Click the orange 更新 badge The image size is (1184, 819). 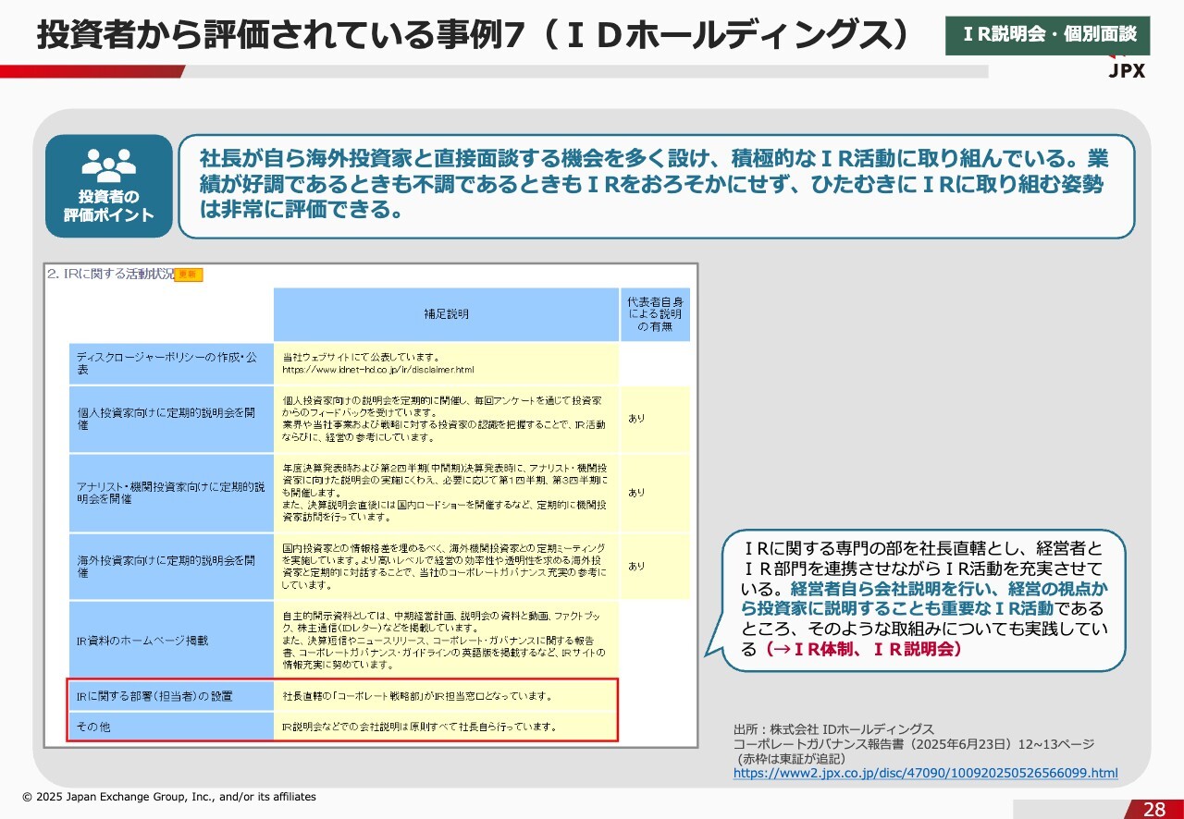pyautogui.click(x=189, y=275)
